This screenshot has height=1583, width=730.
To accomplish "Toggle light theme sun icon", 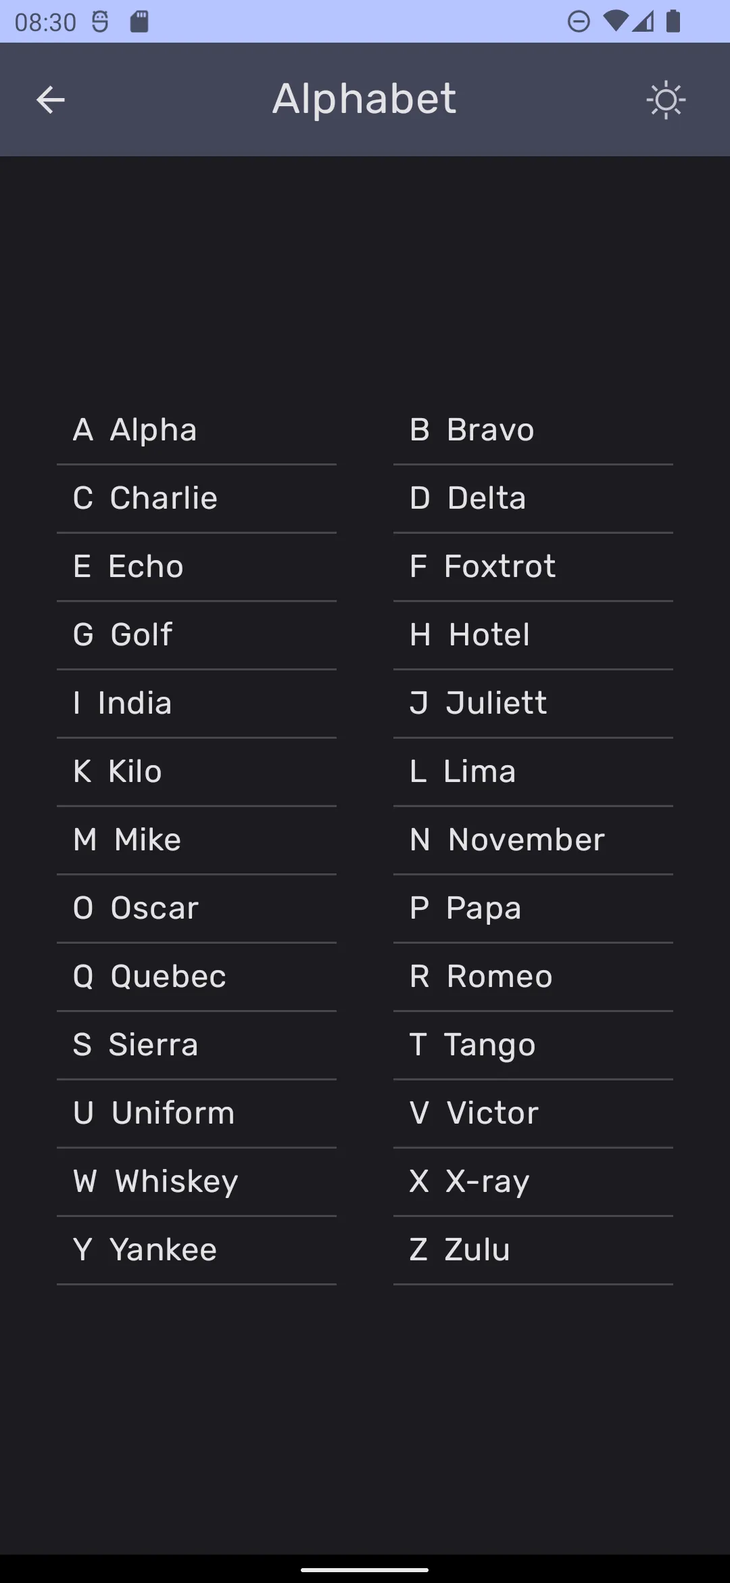I will click(x=666, y=100).
